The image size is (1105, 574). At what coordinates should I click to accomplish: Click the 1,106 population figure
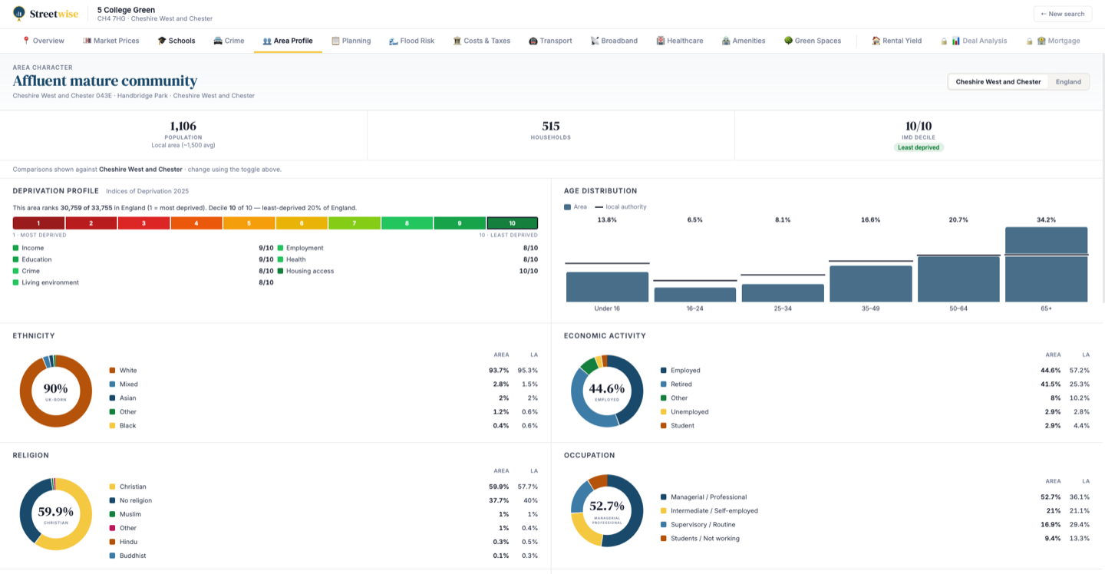click(183, 126)
